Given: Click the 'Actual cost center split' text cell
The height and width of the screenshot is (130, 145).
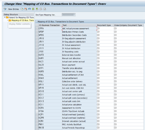Looking at the screenshot, I should pyautogui.click(x=79, y=91).
